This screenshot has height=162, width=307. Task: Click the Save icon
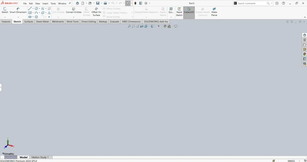(98, 3)
